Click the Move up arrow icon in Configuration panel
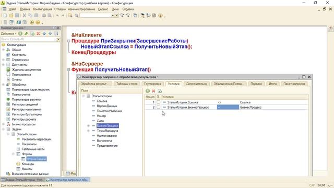 click(x=44, y=33)
